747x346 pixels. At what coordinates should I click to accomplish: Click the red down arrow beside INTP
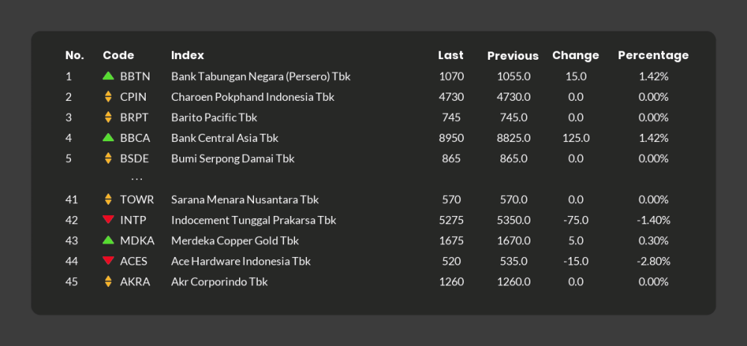point(108,220)
